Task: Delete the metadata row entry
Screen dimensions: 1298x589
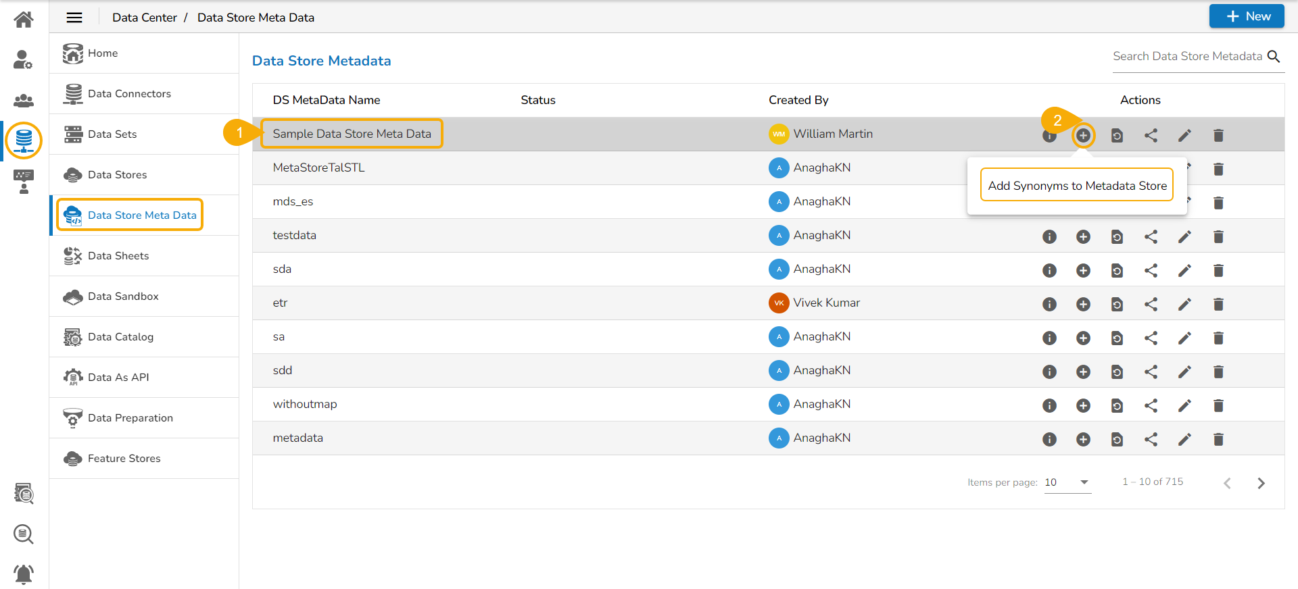Action: [1218, 440]
